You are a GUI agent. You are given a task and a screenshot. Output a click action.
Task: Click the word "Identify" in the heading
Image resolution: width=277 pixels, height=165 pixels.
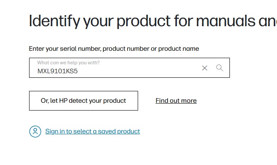pyautogui.click(x=54, y=20)
